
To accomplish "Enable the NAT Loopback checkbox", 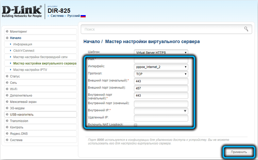I will [x=135, y=125].
